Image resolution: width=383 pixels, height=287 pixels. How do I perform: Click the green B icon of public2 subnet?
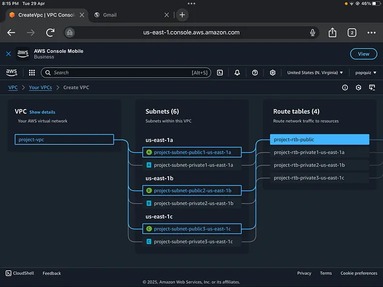click(149, 191)
